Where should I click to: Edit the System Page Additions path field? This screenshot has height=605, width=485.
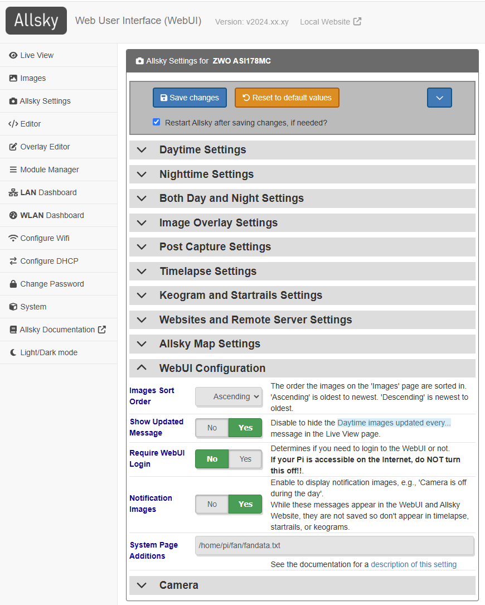point(334,545)
